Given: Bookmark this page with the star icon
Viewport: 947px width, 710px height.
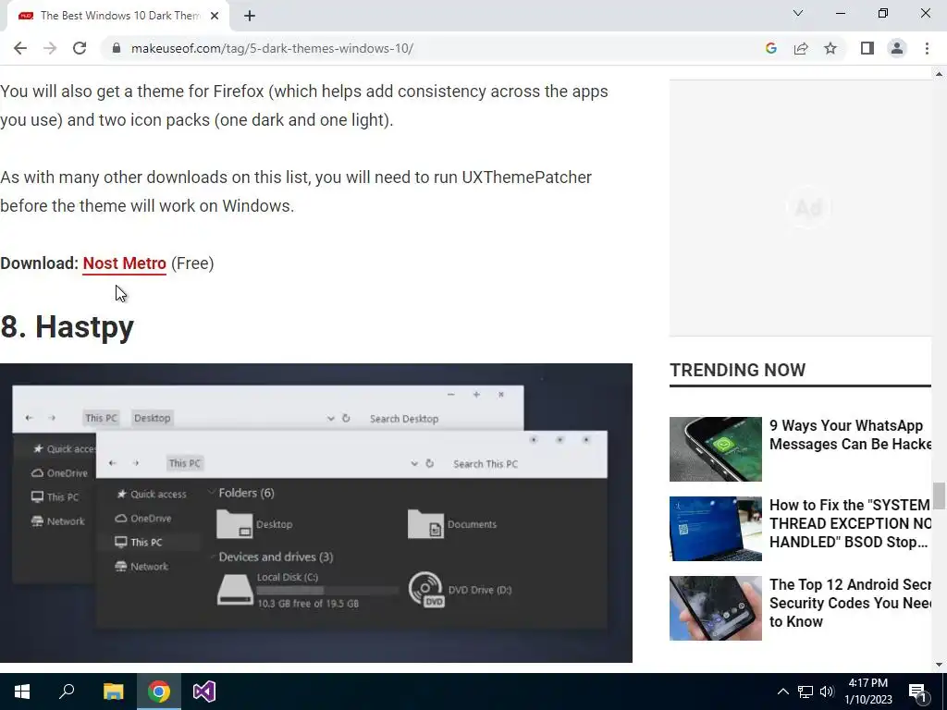Looking at the screenshot, I should pos(830,48).
